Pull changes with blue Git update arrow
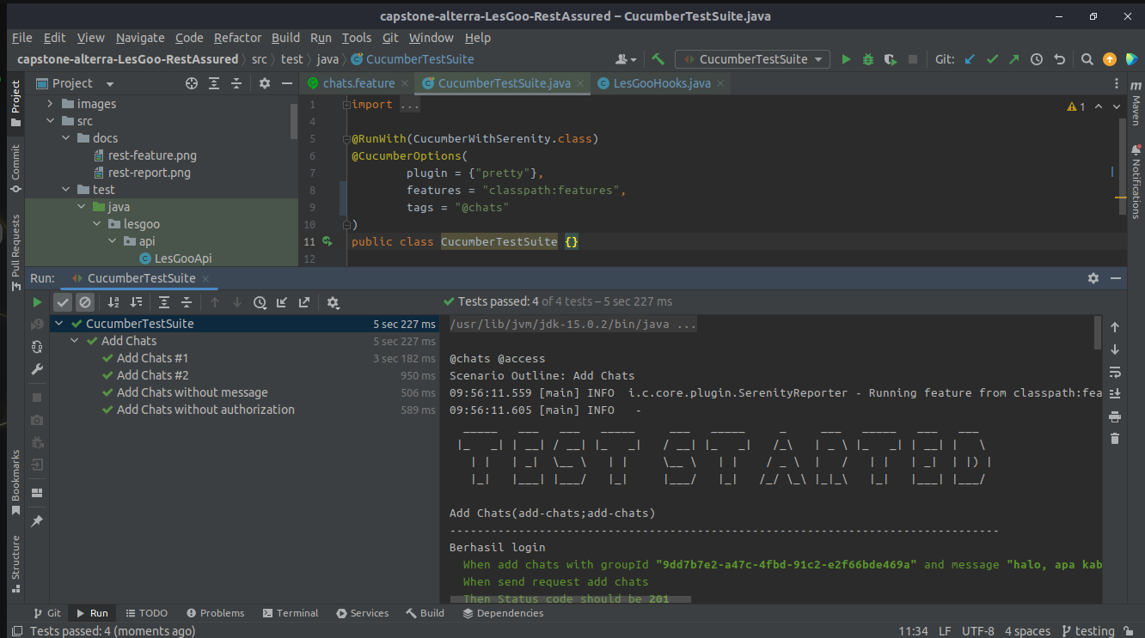Image resolution: width=1145 pixels, height=638 pixels. point(969,58)
